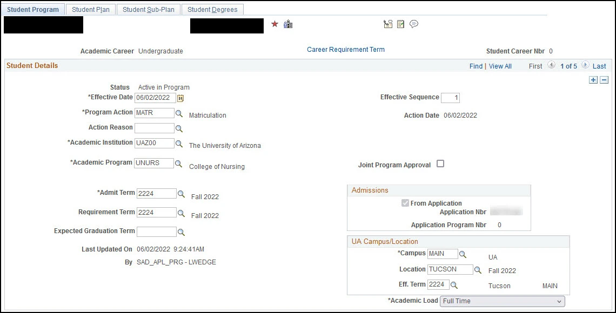Click the Find link
The image size is (616, 313).
click(476, 66)
